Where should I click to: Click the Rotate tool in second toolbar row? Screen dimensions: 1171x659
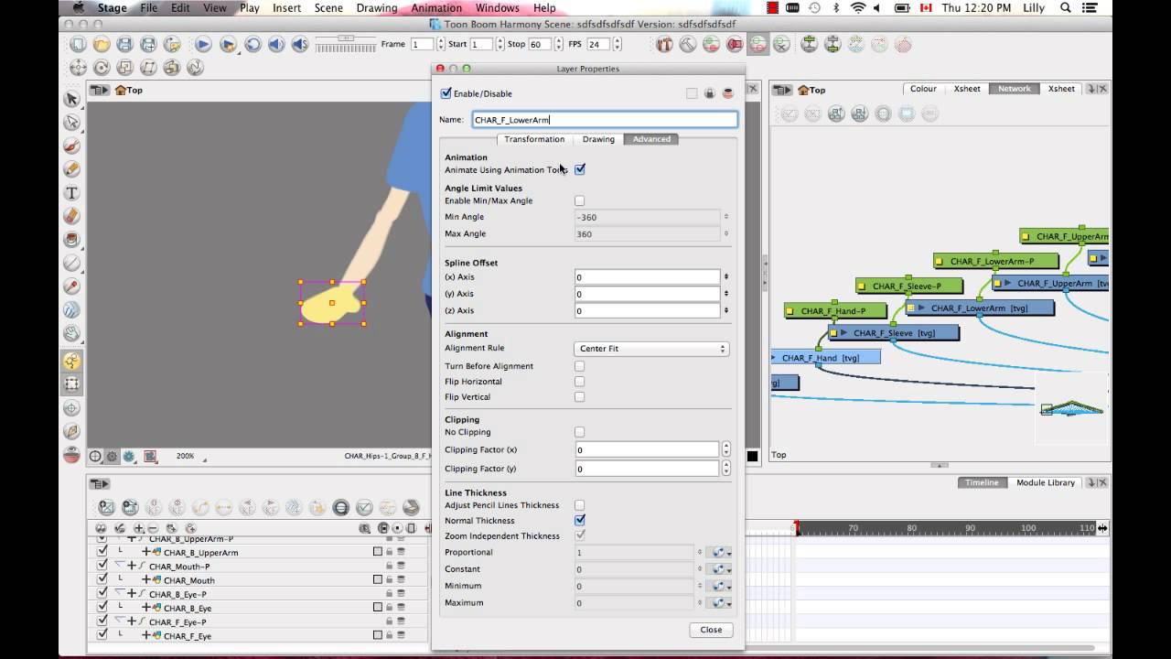102,68
